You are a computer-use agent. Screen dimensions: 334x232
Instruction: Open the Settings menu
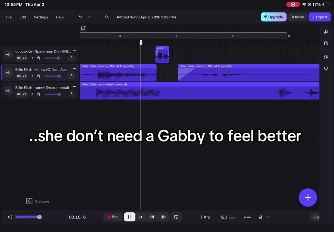point(41,17)
